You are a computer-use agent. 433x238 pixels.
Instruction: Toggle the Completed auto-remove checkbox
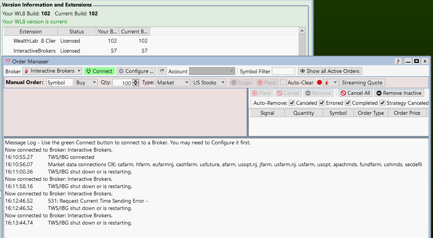pyautogui.click(x=348, y=103)
